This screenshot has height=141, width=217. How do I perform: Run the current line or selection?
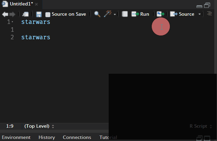point(140,14)
